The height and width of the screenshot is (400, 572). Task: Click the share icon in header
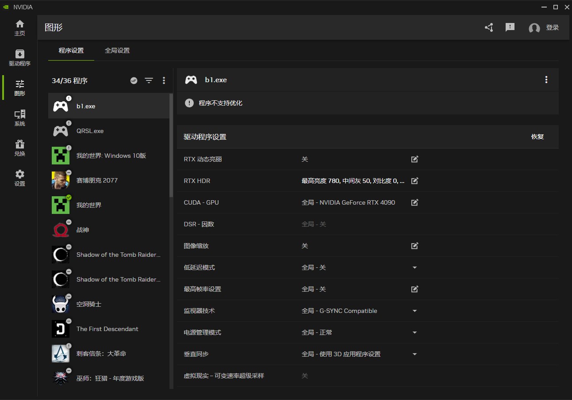pos(489,27)
